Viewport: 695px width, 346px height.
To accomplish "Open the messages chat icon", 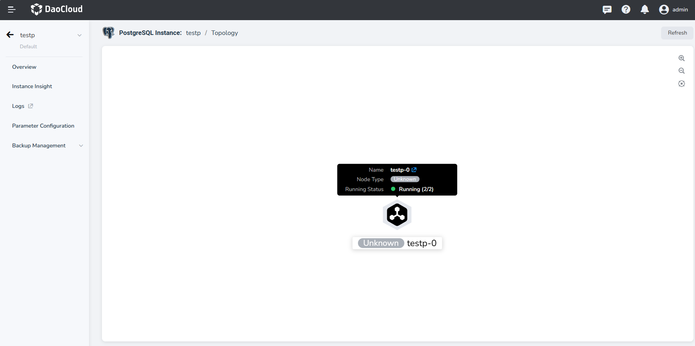I will click(607, 9).
